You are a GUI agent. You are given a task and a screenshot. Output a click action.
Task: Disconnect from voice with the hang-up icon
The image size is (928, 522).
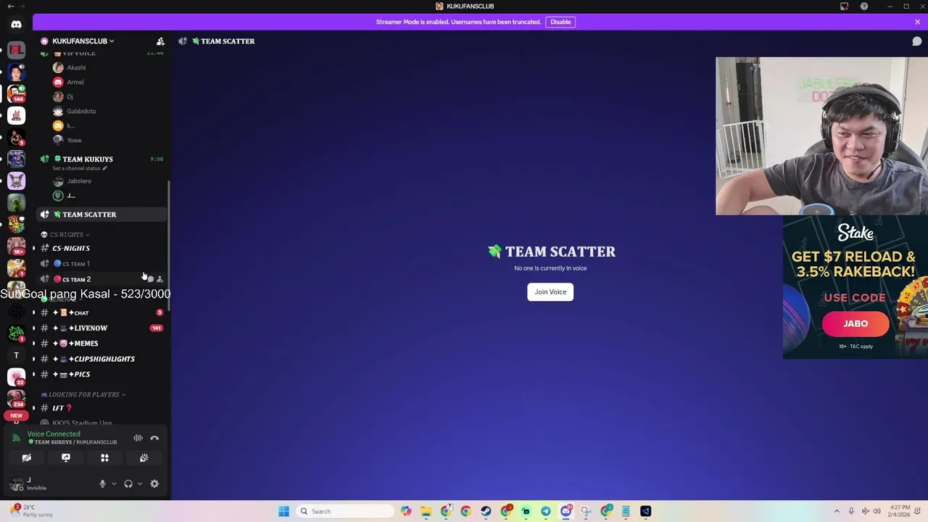(154, 438)
